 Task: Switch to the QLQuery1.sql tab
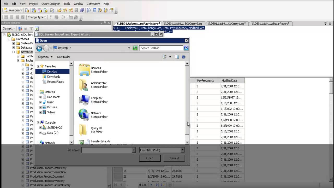coord(227,23)
